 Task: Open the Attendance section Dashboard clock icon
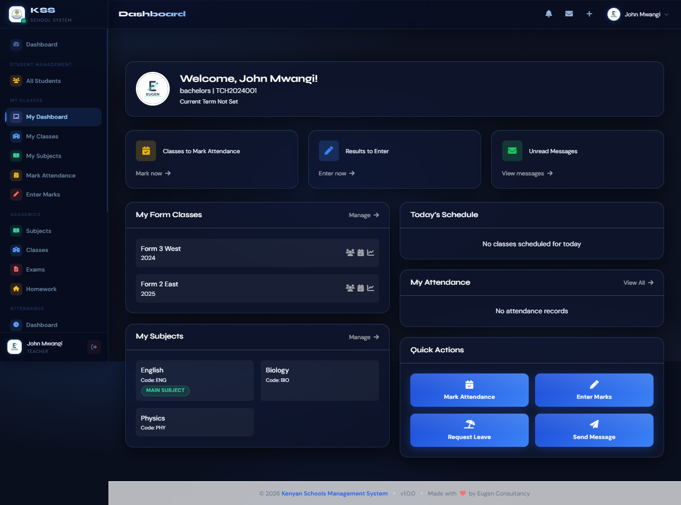(x=16, y=325)
